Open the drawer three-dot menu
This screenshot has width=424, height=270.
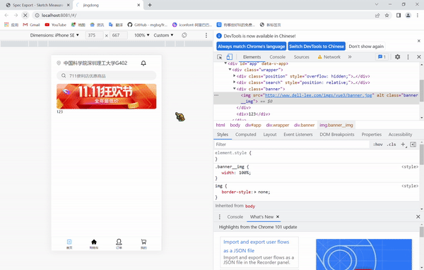(220, 216)
